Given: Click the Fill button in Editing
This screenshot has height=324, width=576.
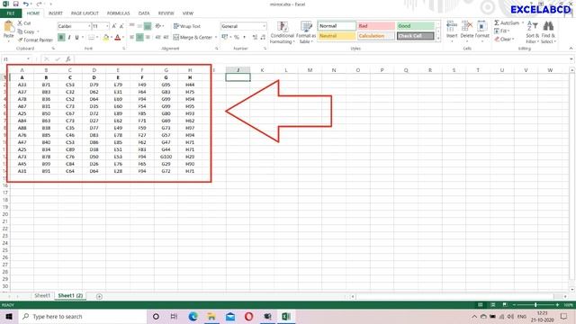Looking at the screenshot, I should 501,31.
